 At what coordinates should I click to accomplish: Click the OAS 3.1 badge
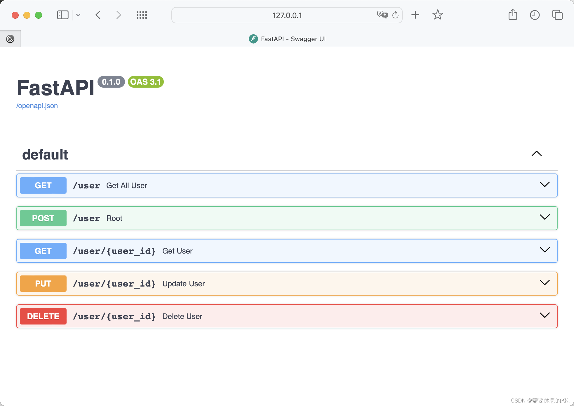[146, 82]
